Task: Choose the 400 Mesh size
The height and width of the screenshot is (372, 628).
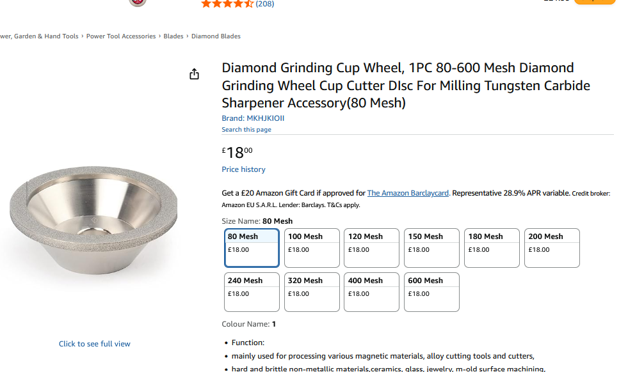Action: tap(371, 291)
